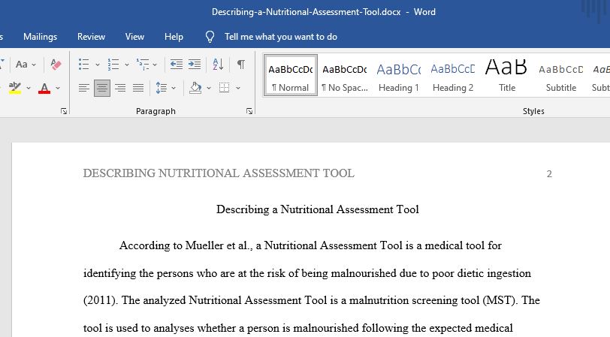Open the Numbering dropdown arrow
Screen dimensions: 610x337
(127, 65)
